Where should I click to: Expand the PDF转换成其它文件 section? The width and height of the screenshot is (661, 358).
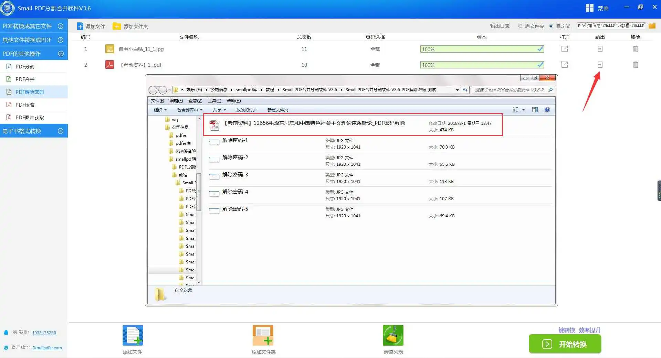click(x=34, y=26)
